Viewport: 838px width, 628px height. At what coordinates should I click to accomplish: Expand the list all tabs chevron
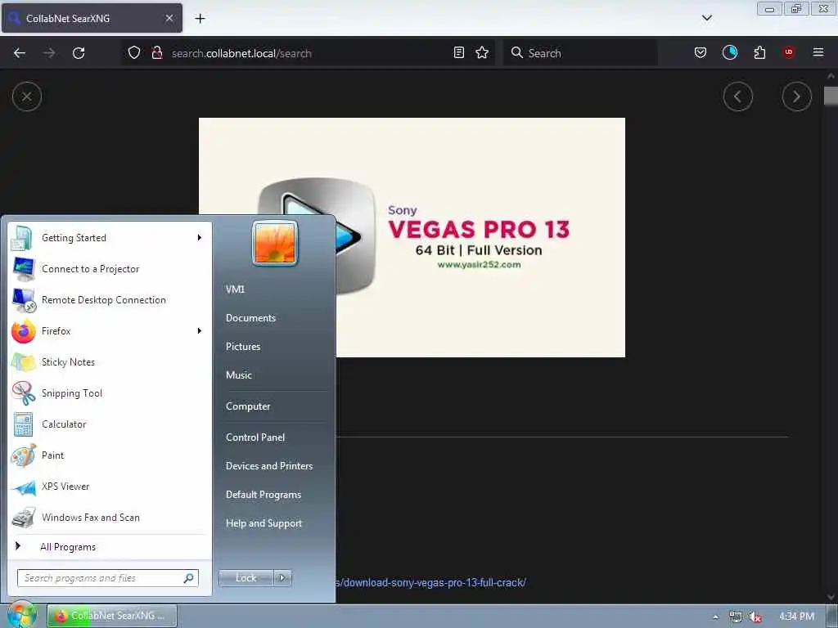click(x=706, y=18)
